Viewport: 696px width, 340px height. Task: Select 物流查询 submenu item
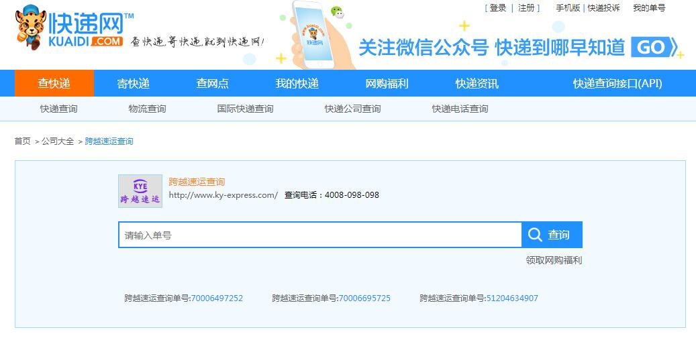(148, 109)
